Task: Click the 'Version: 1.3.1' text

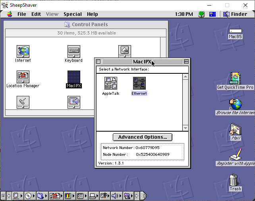Action: (111, 163)
